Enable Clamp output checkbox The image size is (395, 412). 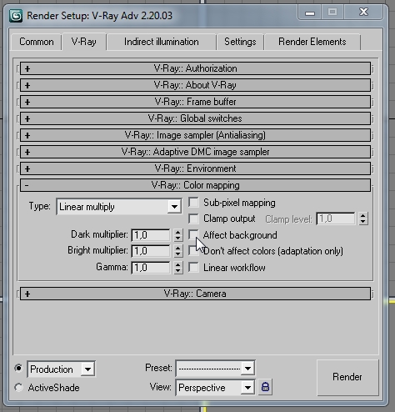[193, 219]
